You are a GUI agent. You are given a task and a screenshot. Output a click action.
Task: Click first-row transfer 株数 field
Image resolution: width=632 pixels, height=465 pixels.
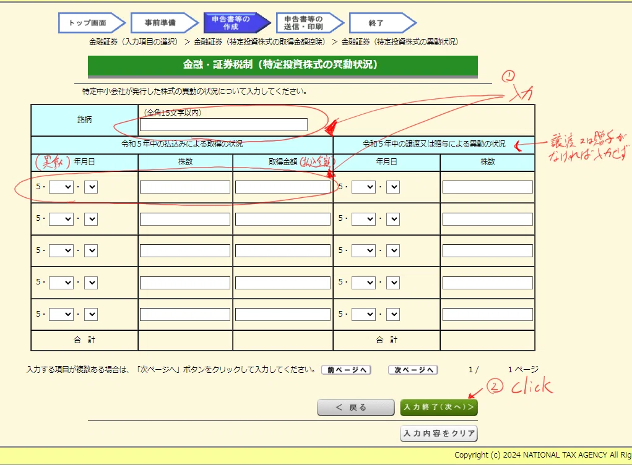pyautogui.click(x=488, y=187)
